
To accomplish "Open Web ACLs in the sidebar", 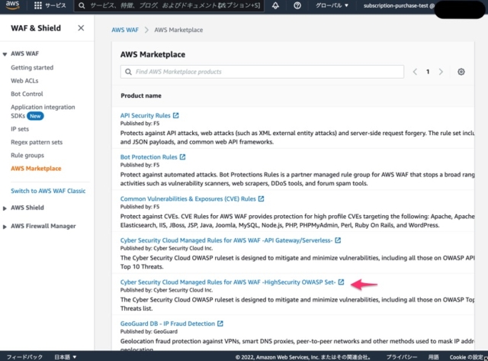I will [24, 81].
